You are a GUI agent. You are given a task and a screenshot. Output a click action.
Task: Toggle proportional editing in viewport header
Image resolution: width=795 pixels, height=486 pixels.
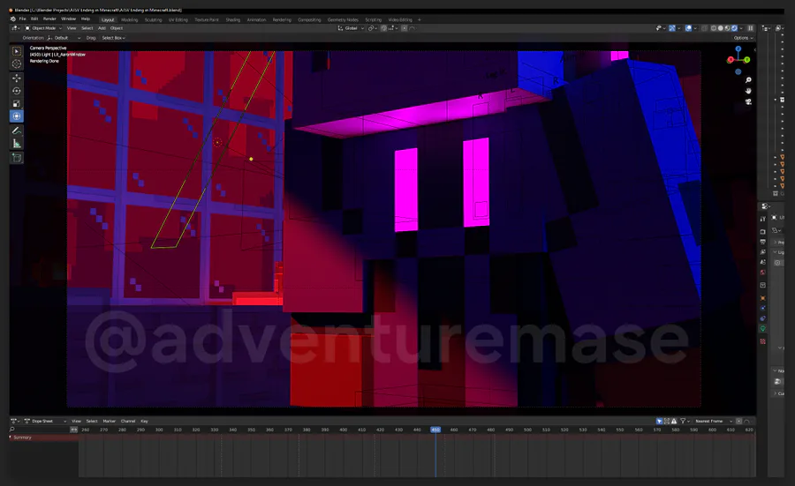point(404,28)
